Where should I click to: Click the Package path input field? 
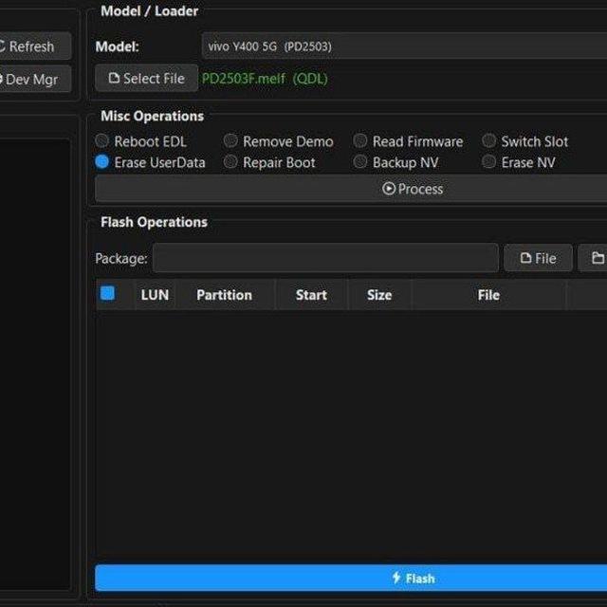pyautogui.click(x=325, y=258)
